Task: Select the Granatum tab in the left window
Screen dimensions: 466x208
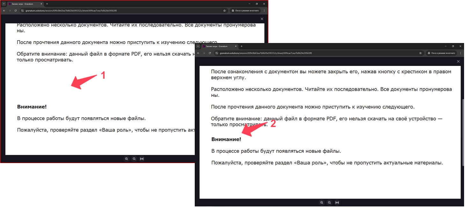Action: (x=24, y=4)
